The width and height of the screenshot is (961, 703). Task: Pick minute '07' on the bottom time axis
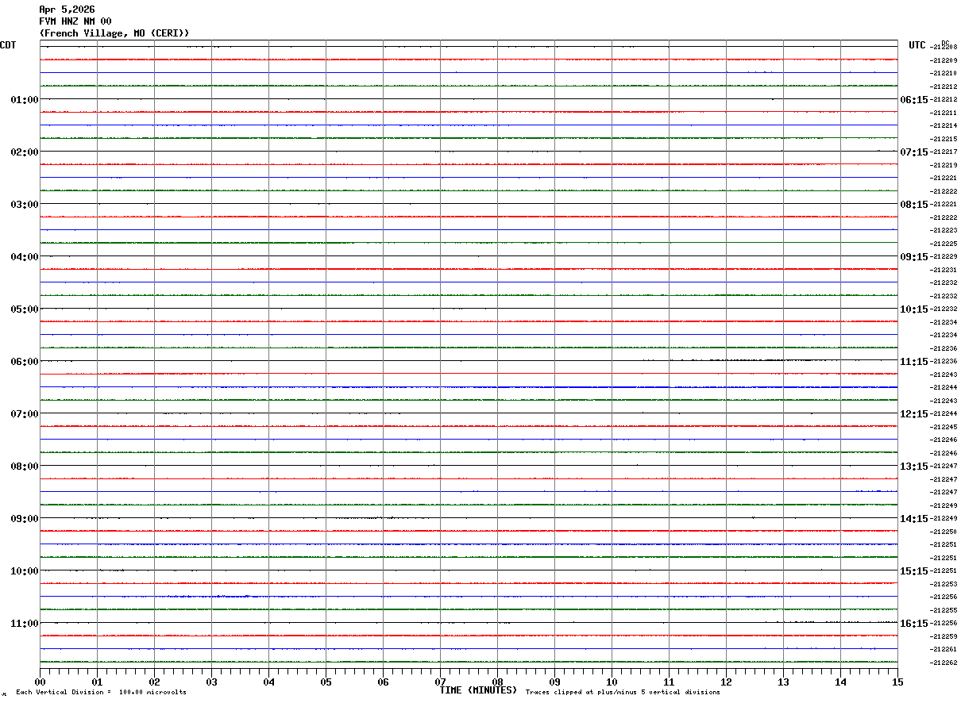pyautogui.click(x=440, y=682)
